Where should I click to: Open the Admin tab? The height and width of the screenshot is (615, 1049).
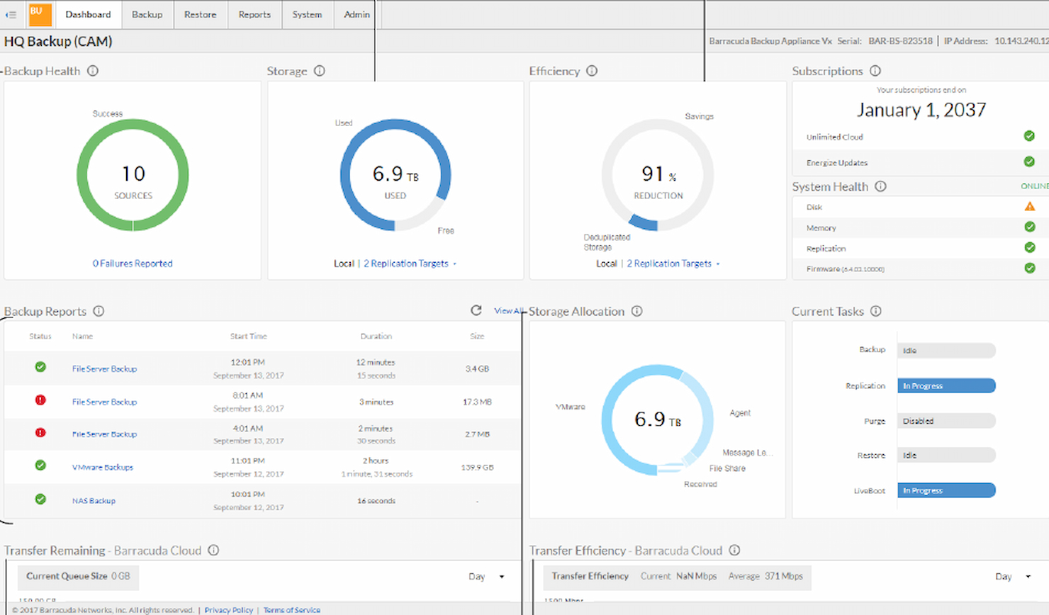click(x=357, y=14)
